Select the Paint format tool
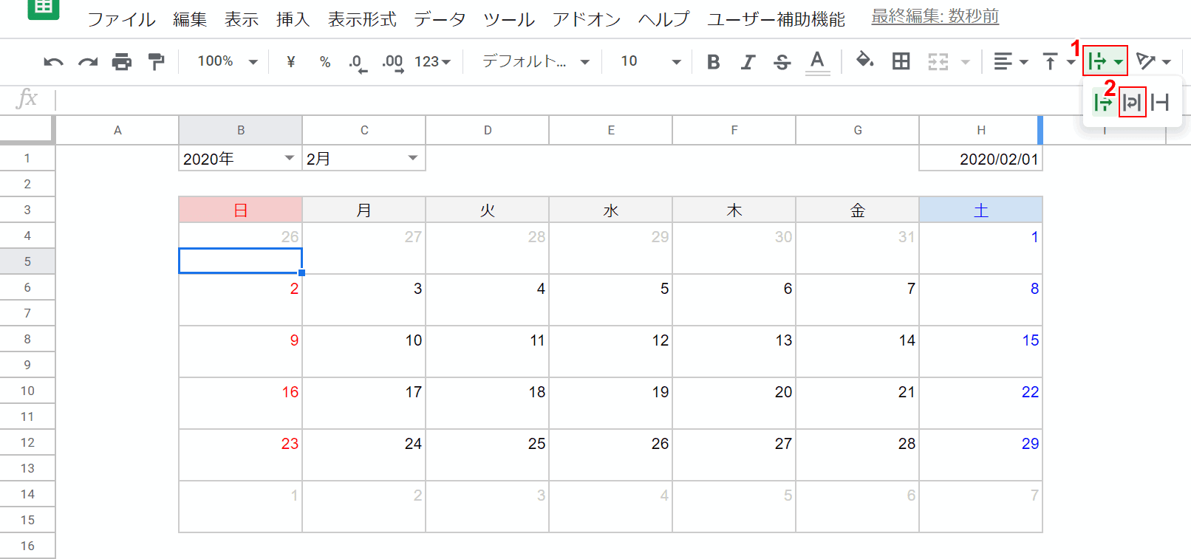 (x=156, y=62)
